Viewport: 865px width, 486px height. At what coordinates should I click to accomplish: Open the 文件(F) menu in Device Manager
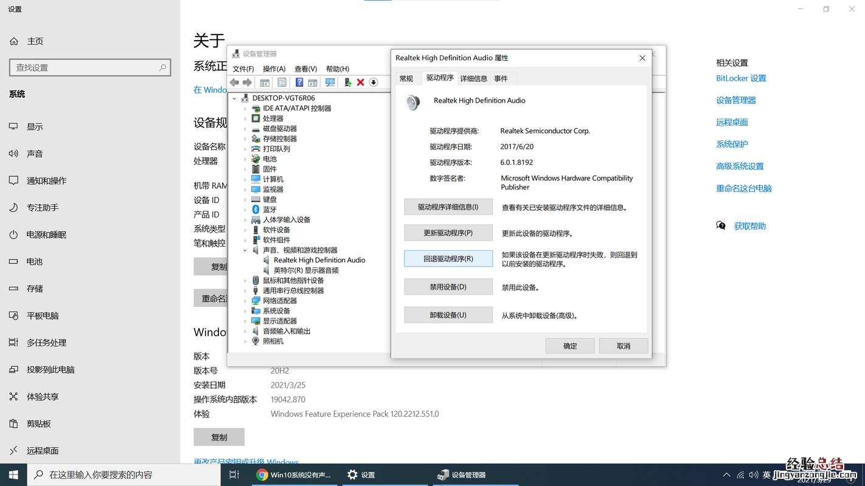pos(243,69)
